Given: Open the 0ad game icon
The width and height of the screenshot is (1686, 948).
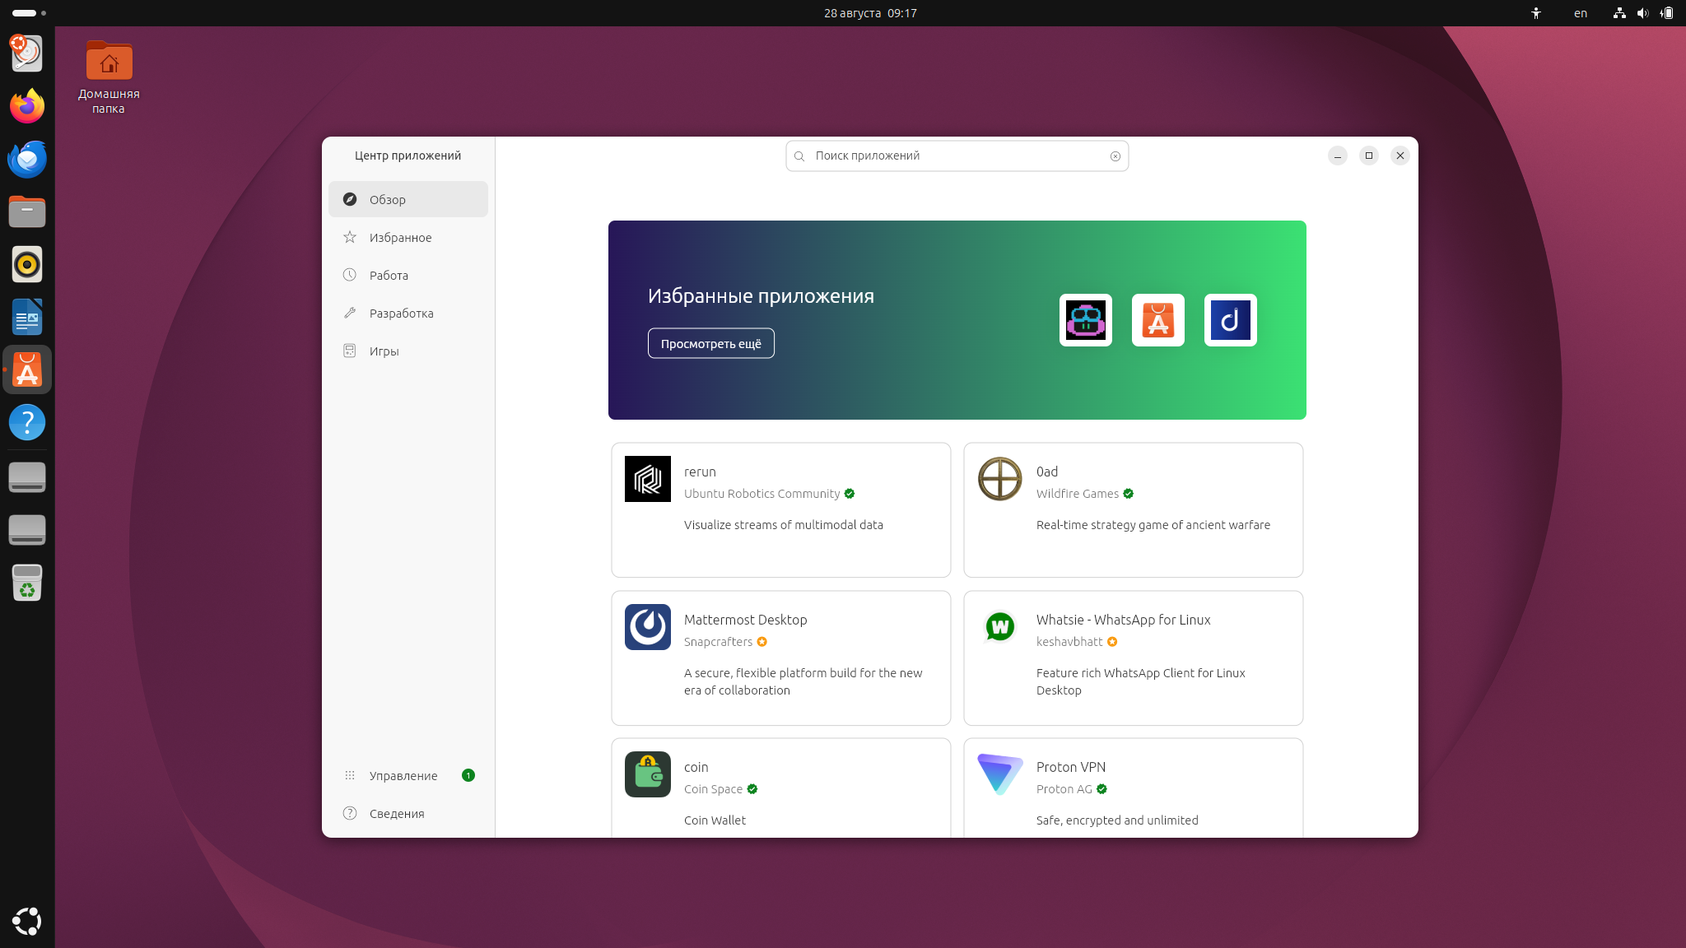Looking at the screenshot, I should coord(1000,479).
